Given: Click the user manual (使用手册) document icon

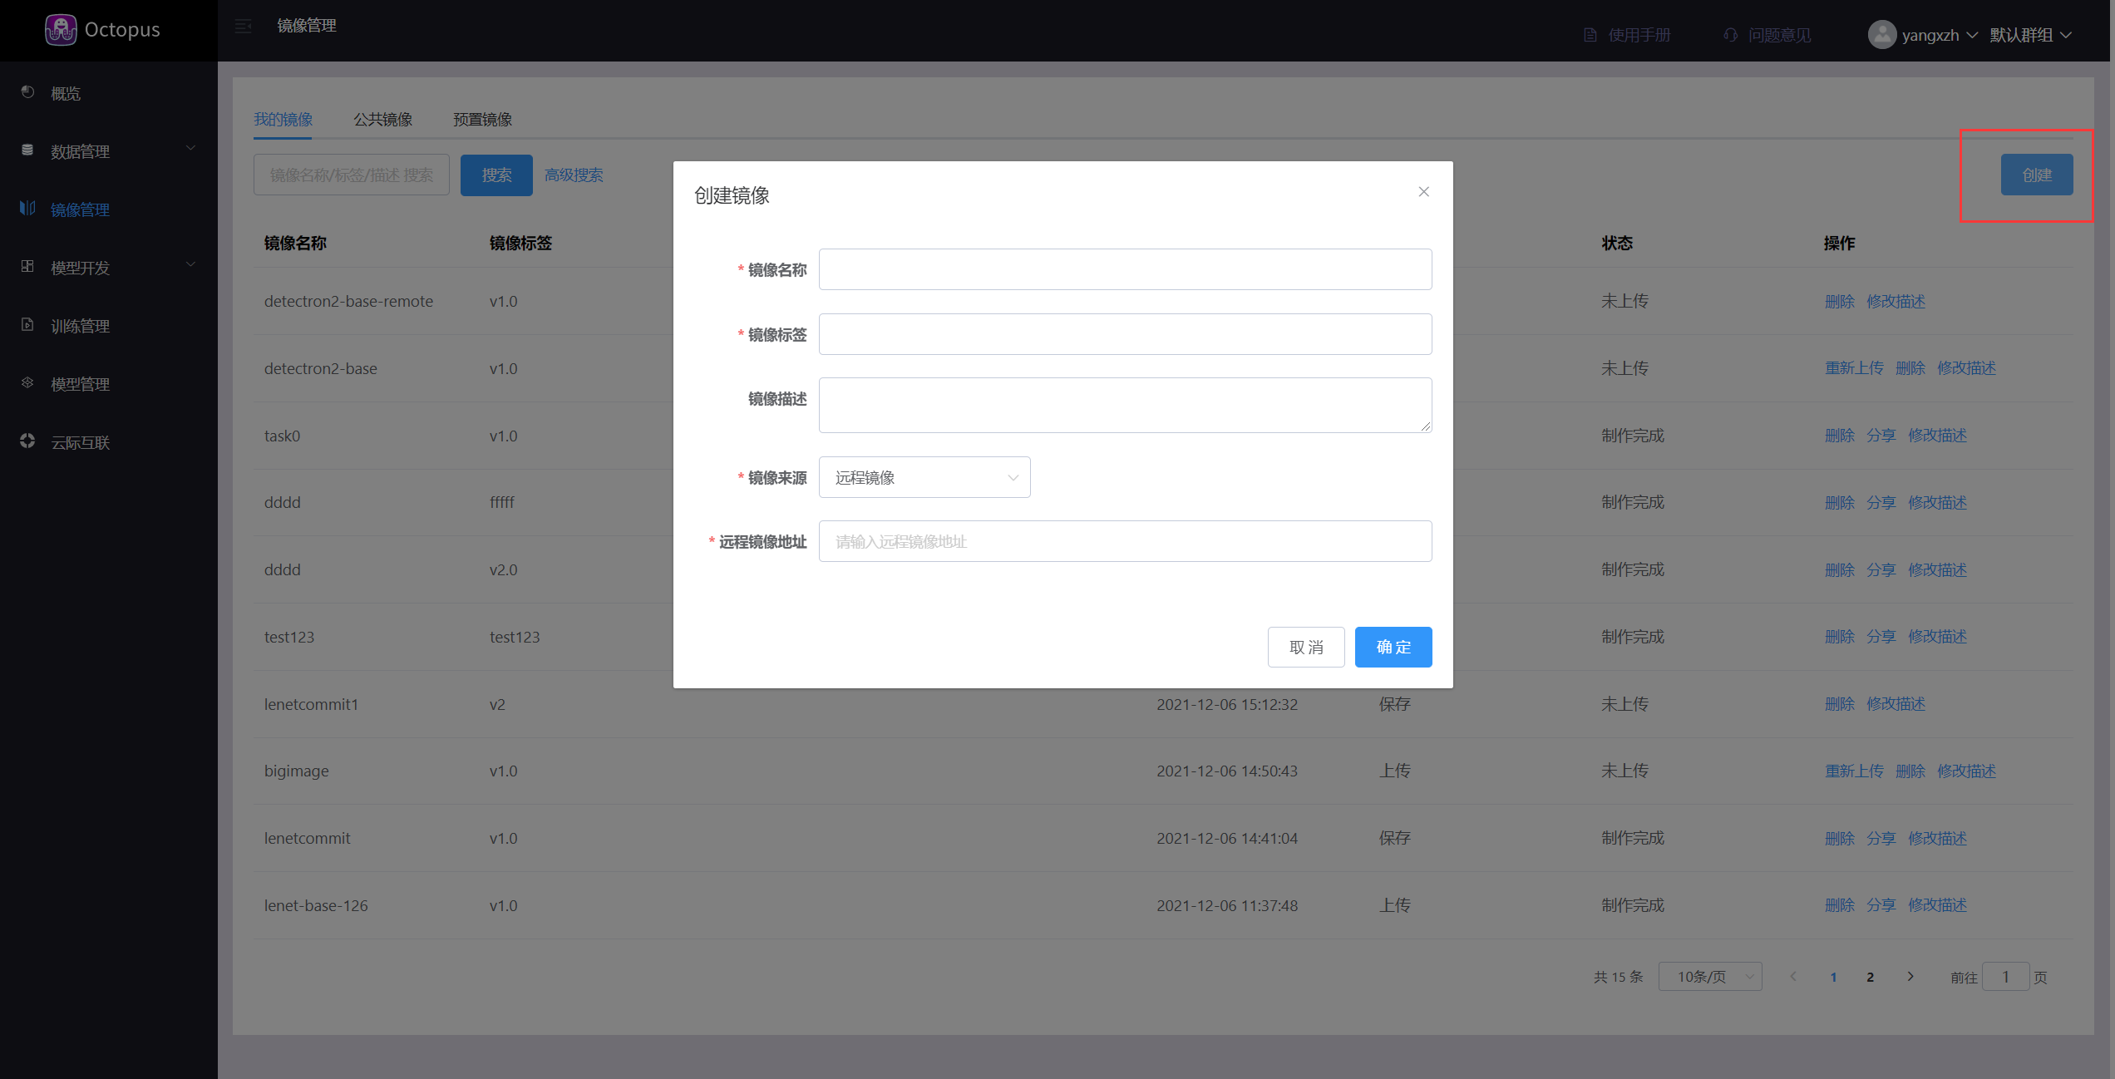Looking at the screenshot, I should tap(1590, 35).
